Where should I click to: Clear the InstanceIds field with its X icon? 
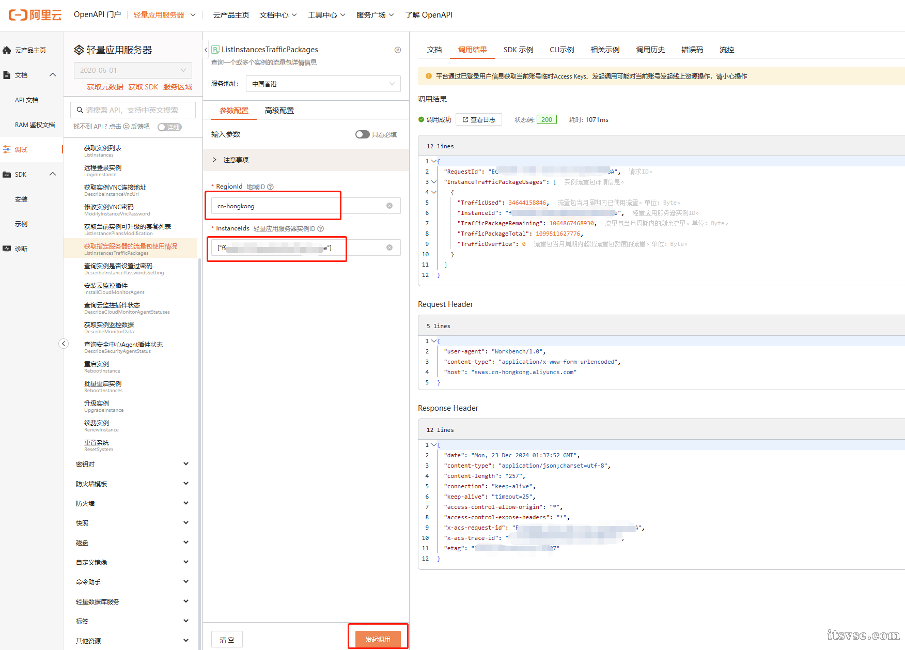coord(389,247)
